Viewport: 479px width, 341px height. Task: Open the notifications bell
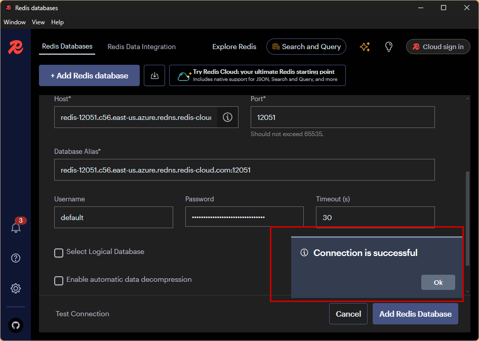tap(16, 228)
